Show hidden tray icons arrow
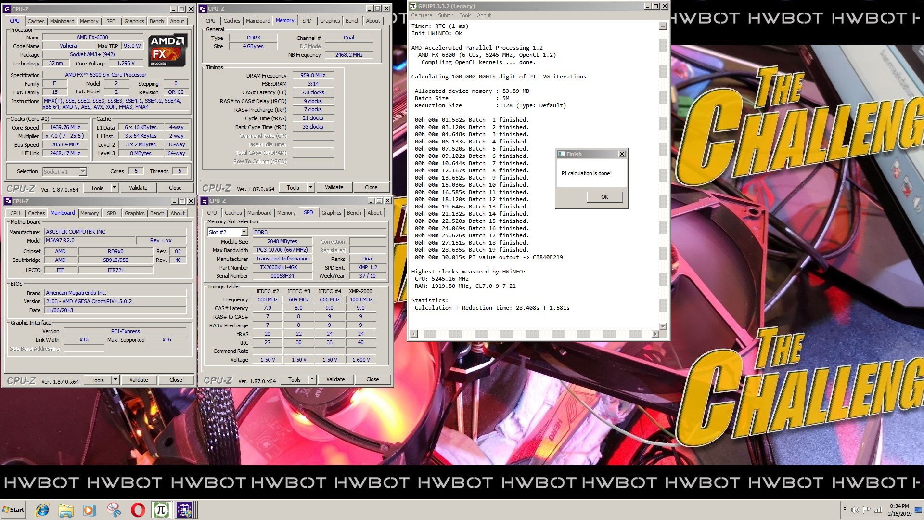Viewport: 924px width, 520px height. [x=844, y=509]
